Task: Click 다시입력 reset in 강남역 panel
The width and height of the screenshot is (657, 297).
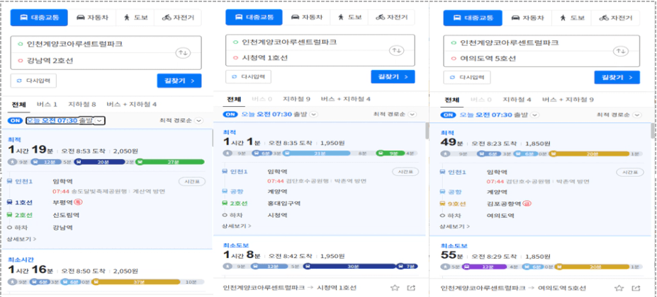Action: pyautogui.click(x=33, y=81)
